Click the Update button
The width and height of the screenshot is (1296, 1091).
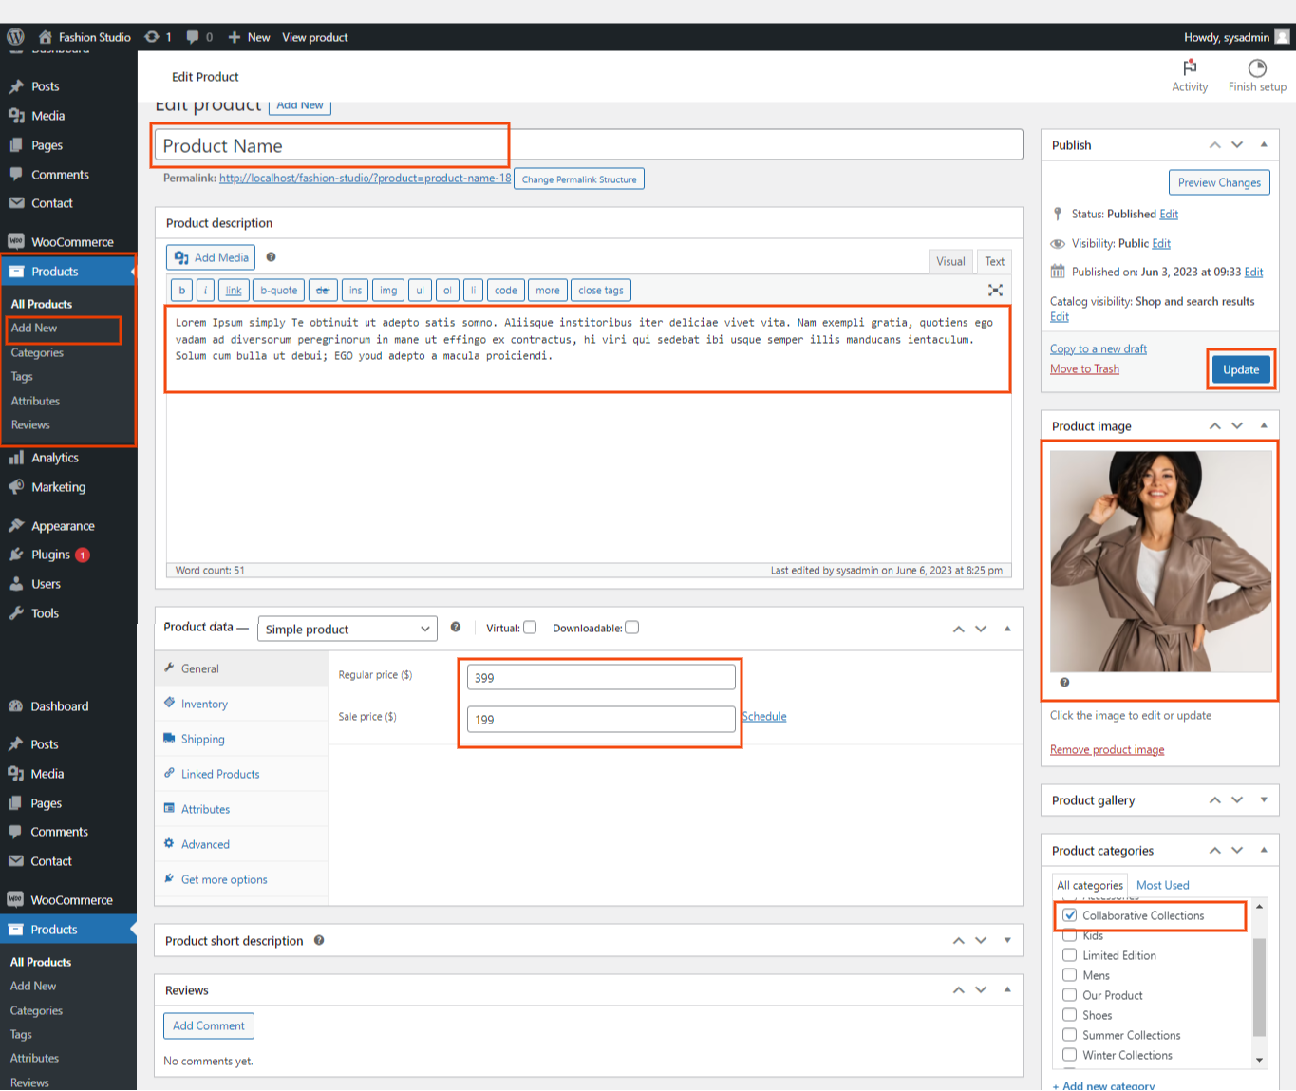tap(1240, 369)
